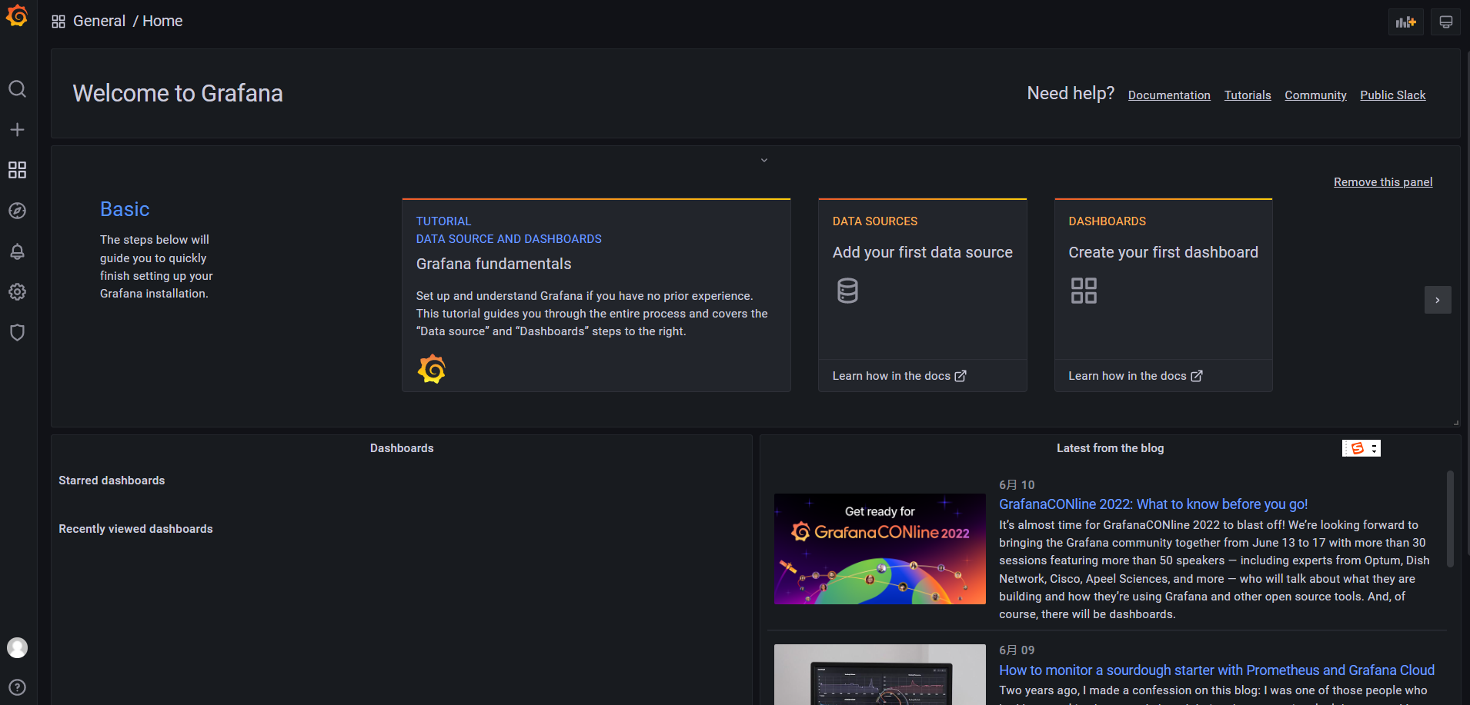Click the Add panel icon
This screenshot has width=1470, height=705.
tap(1406, 22)
